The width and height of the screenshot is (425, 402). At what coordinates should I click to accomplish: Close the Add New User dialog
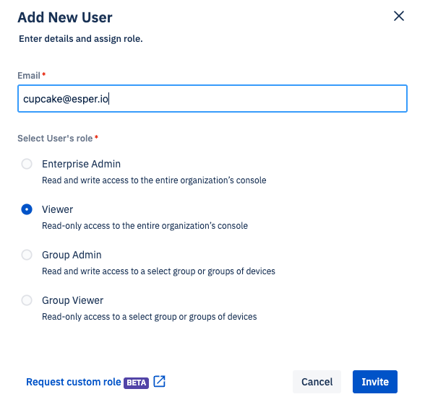point(399,16)
